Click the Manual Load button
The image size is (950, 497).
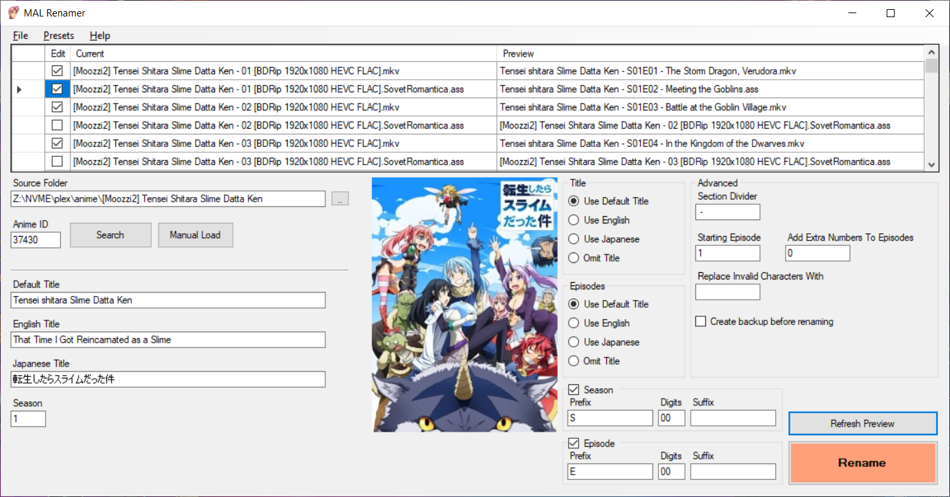coord(195,235)
